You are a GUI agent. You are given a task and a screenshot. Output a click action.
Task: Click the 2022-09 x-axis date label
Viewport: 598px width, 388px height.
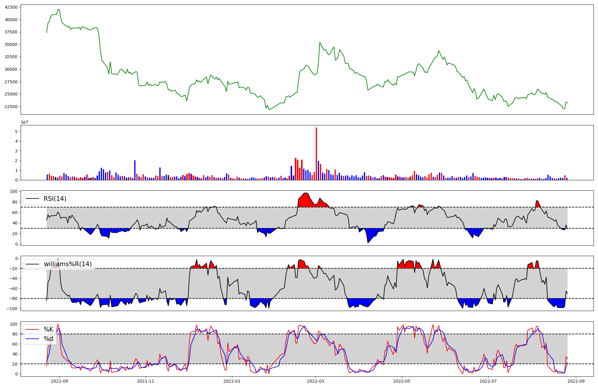tap(576, 381)
